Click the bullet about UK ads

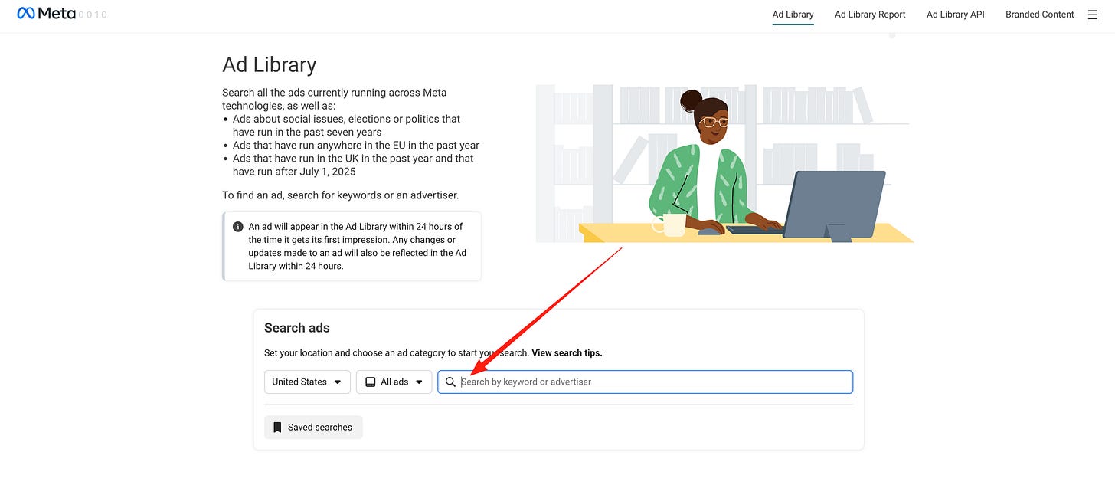[353, 165]
